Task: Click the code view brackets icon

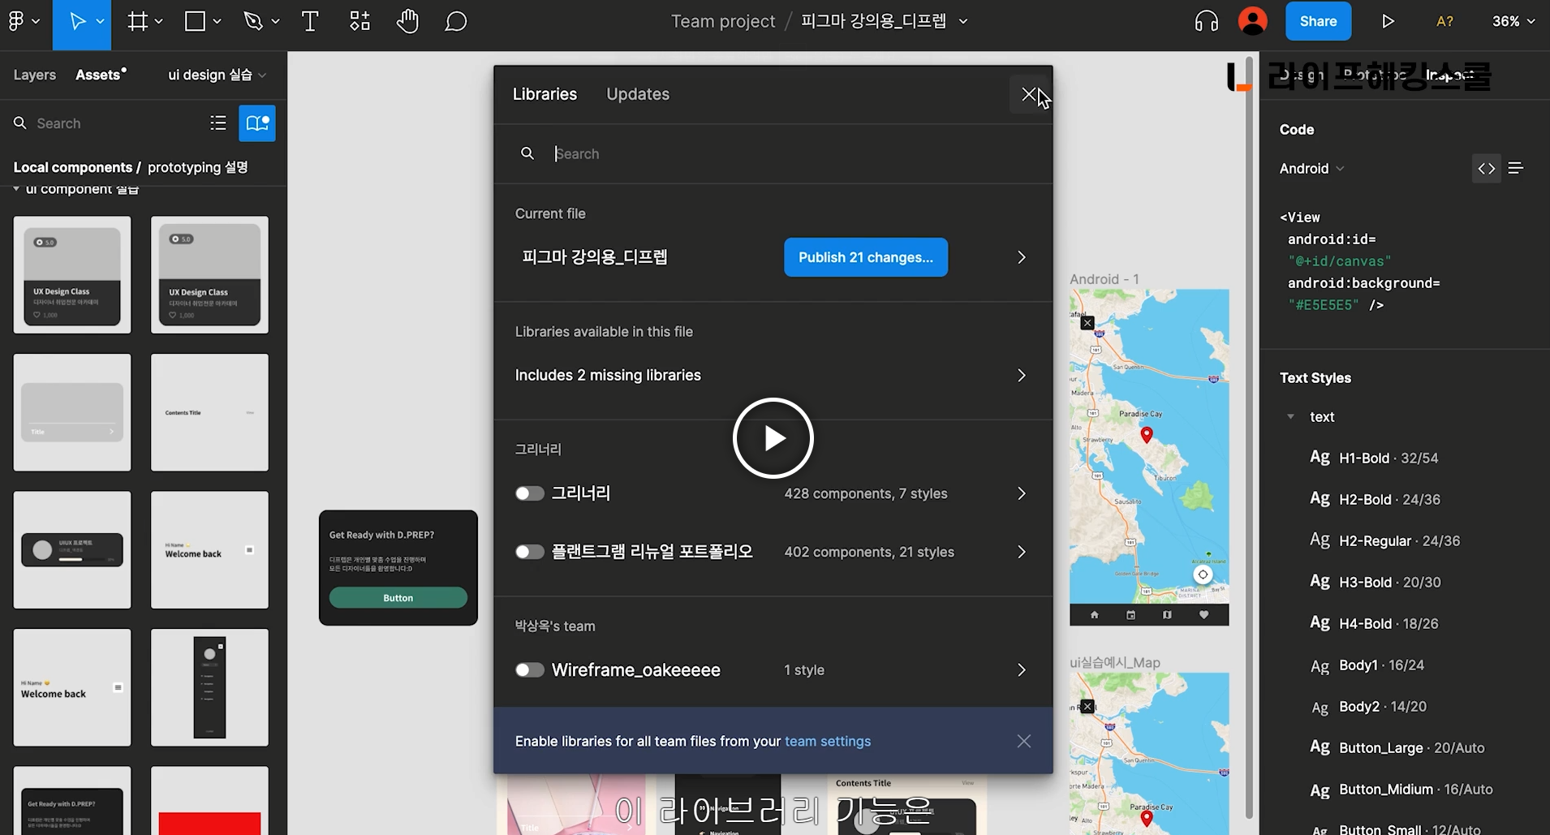Action: (x=1487, y=168)
